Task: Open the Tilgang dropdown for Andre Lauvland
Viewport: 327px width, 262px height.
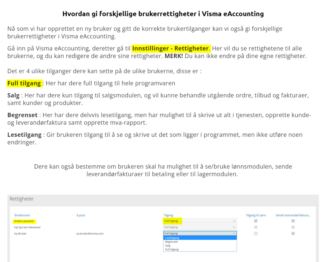Action: click(x=200, y=221)
